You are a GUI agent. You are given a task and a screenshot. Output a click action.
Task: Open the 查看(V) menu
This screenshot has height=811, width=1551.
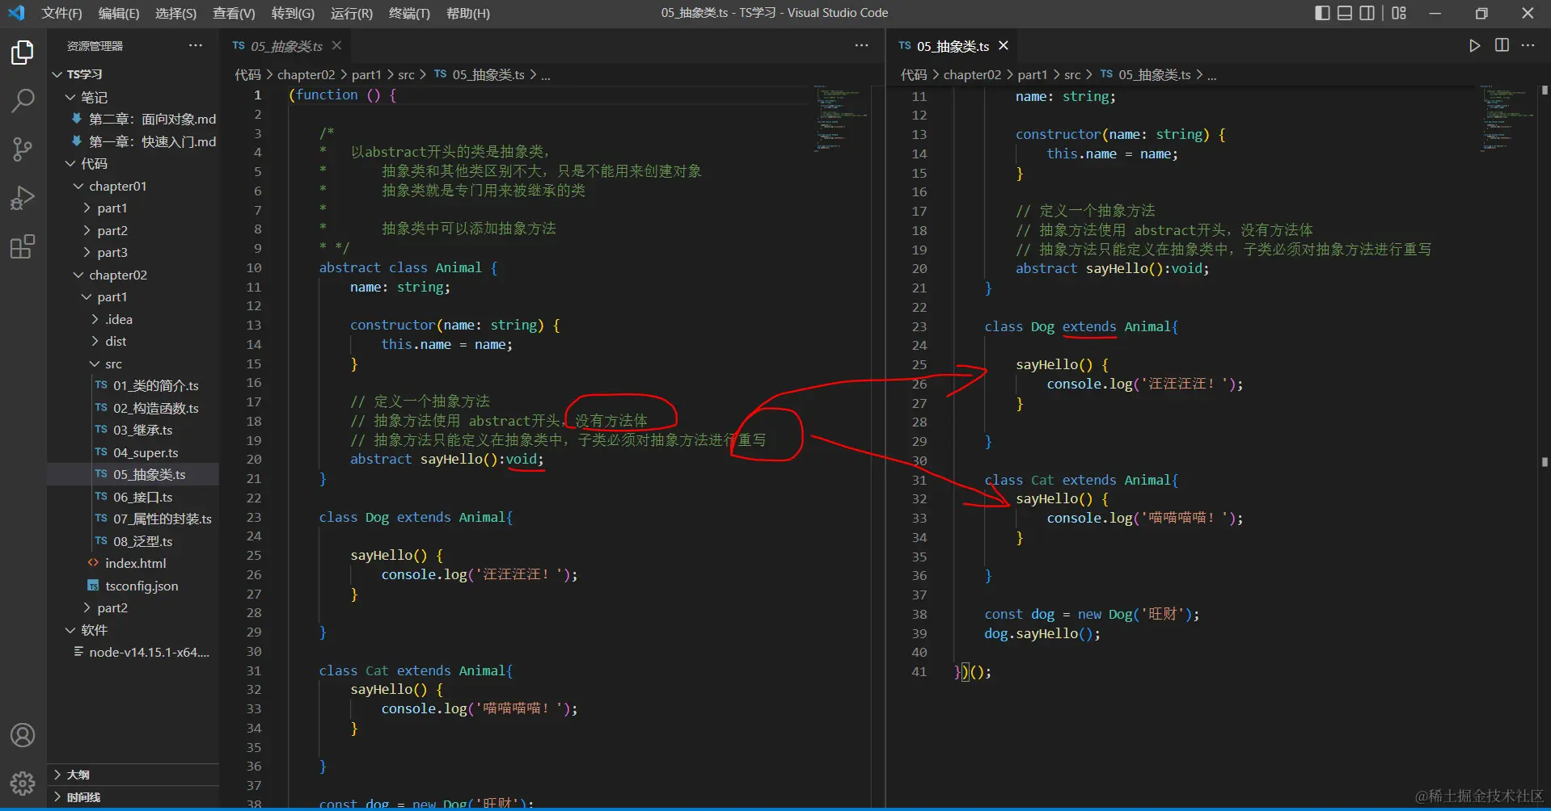coord(234,13)
